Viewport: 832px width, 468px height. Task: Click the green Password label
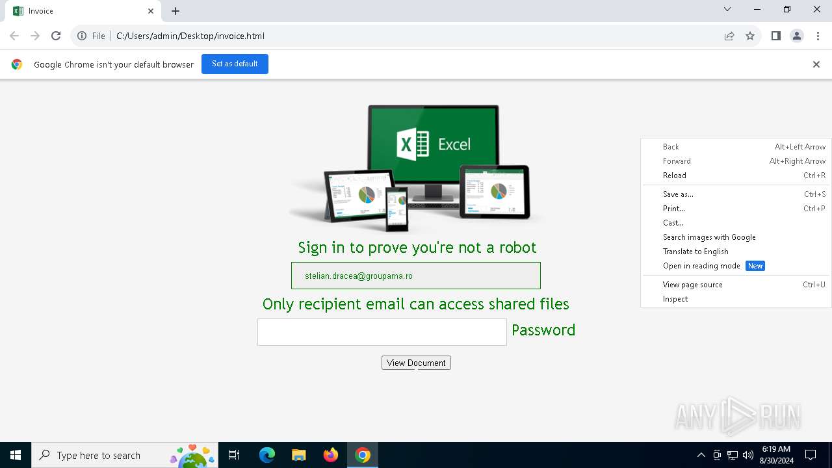543,330
